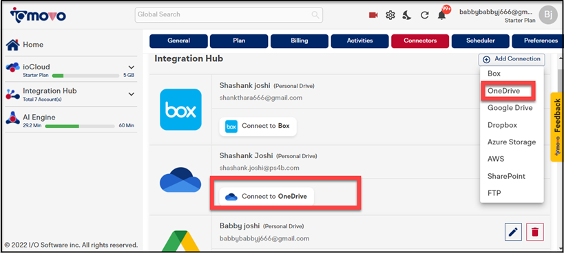
Task: Click the Google Drive logo
Action: 180,241
